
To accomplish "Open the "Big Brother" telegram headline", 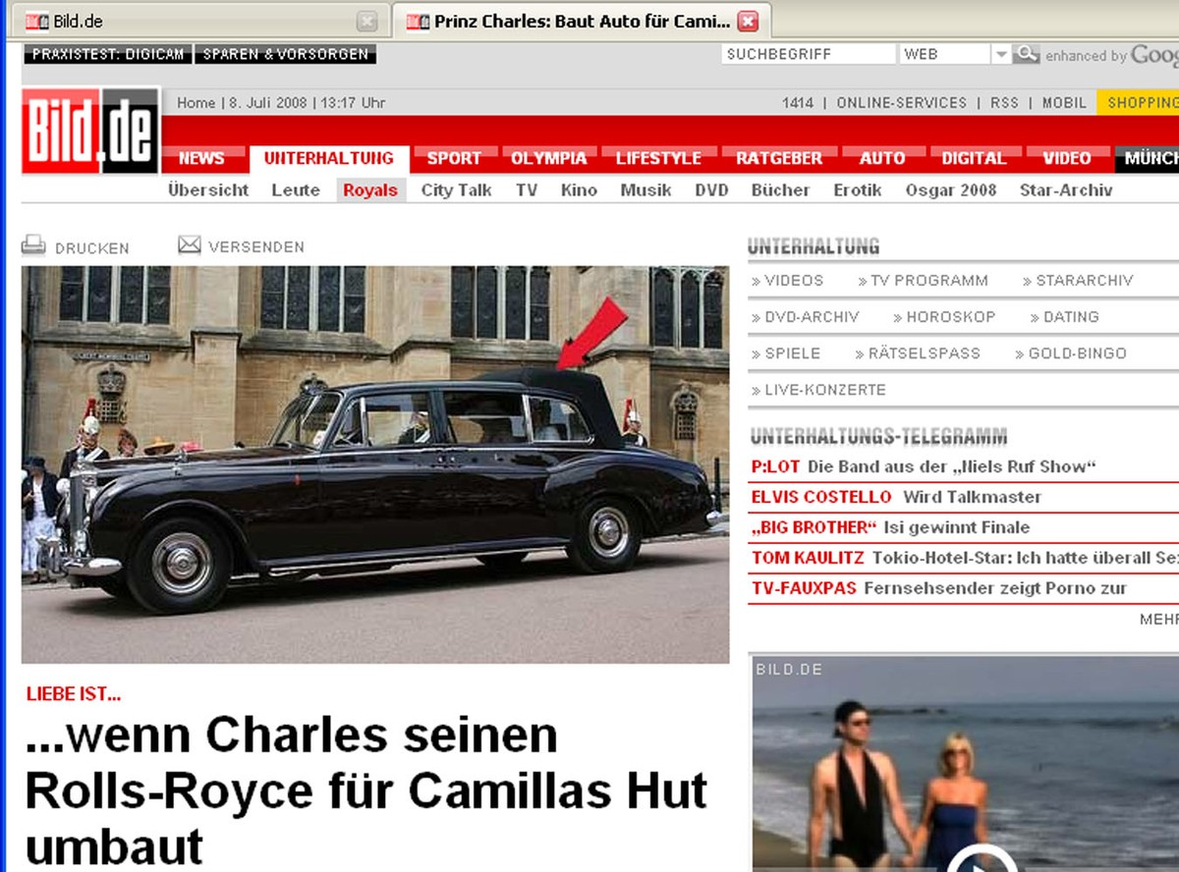I will coord(890,527).
